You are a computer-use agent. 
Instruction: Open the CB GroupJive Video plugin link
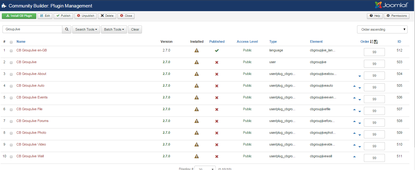click(x=31, y=144)
